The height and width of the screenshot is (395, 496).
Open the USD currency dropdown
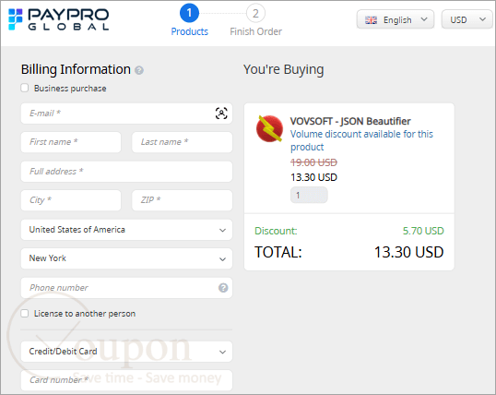pos(466,19)
